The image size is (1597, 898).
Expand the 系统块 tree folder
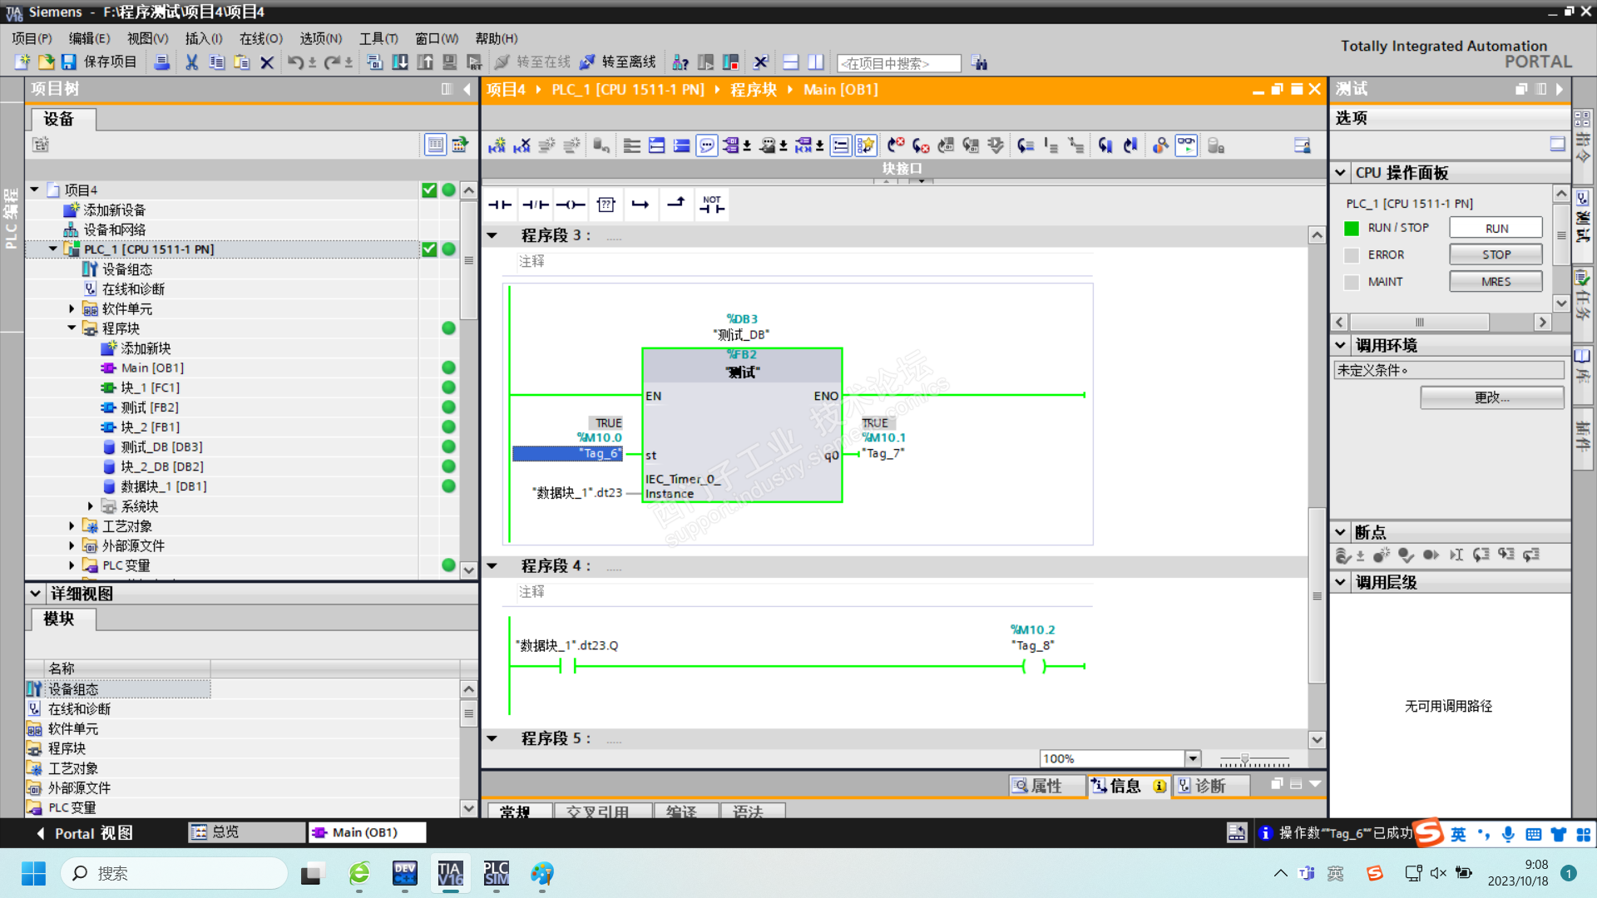point(91,506)
